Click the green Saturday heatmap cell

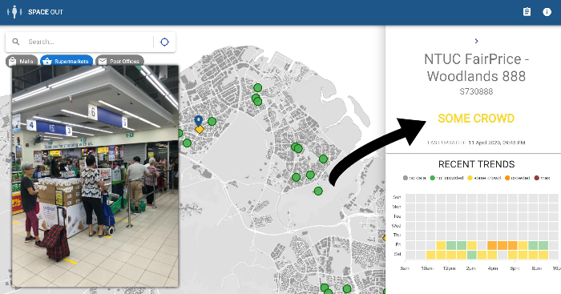pyautogui.click(x=471, y=255)
